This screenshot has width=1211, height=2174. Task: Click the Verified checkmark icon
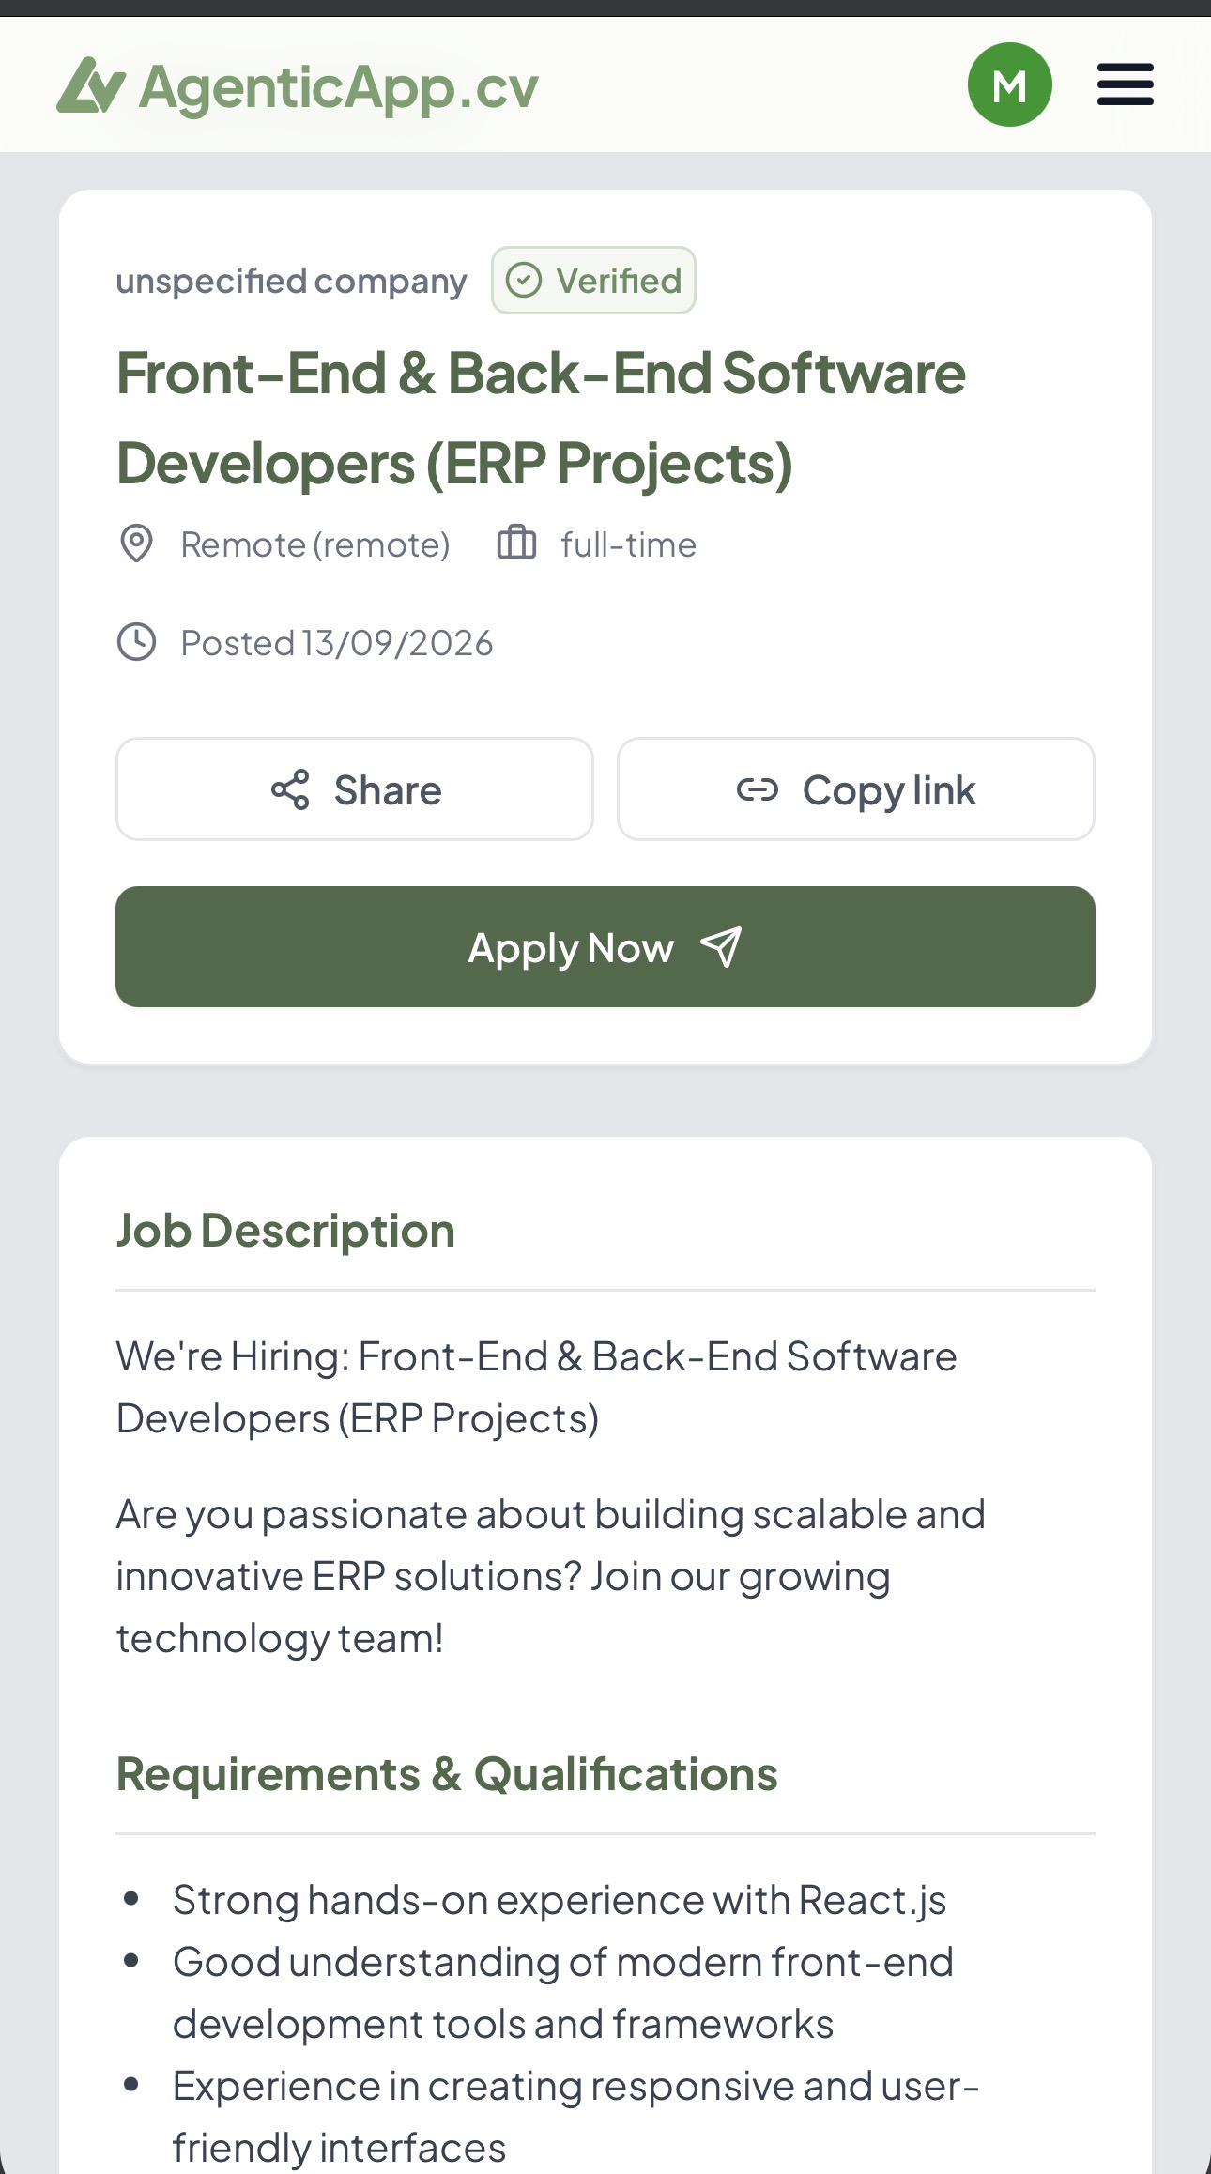tap(524, 280)
